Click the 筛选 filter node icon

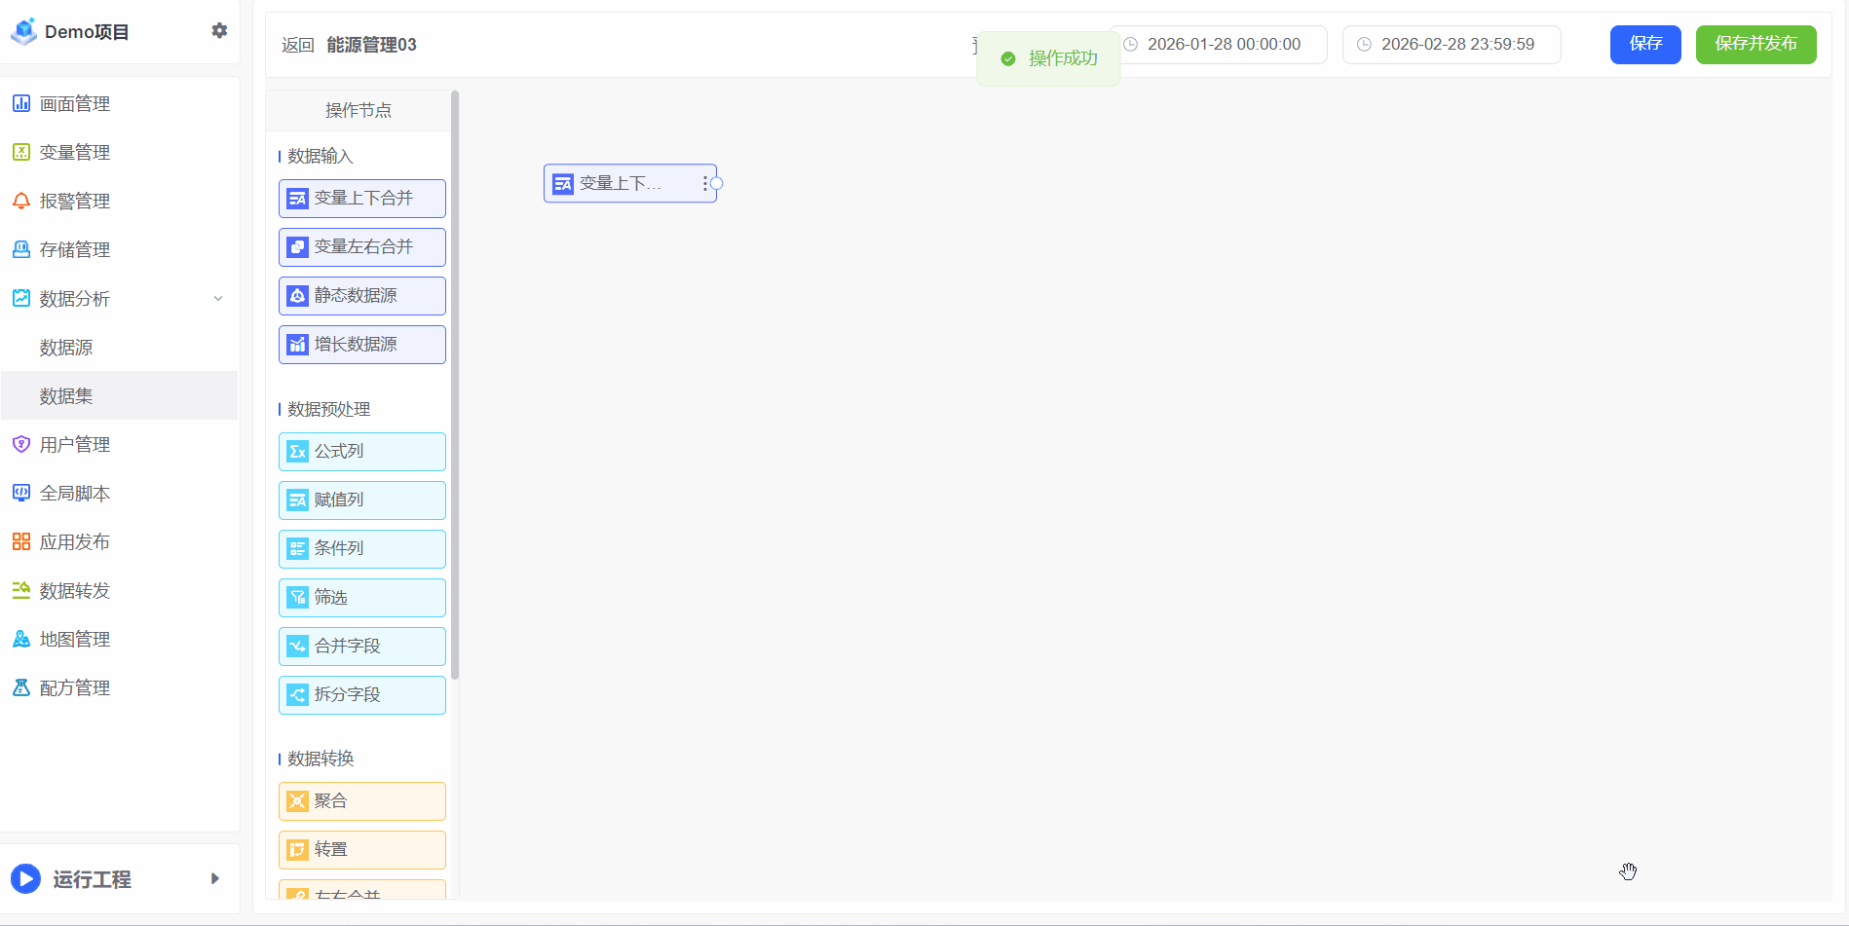(x=298, y=598)
